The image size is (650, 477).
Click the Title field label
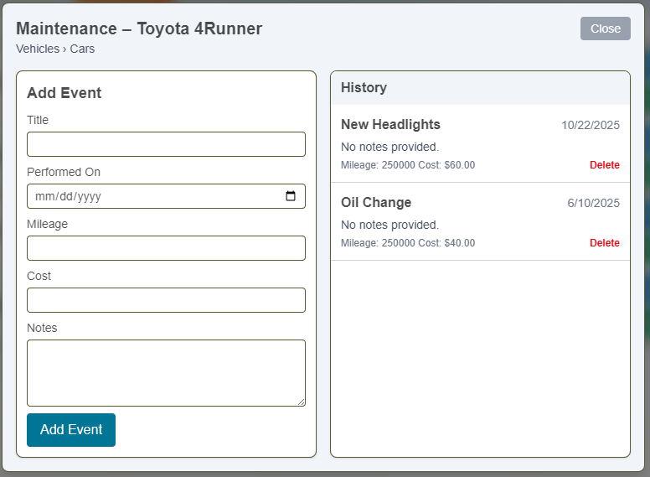38,120
